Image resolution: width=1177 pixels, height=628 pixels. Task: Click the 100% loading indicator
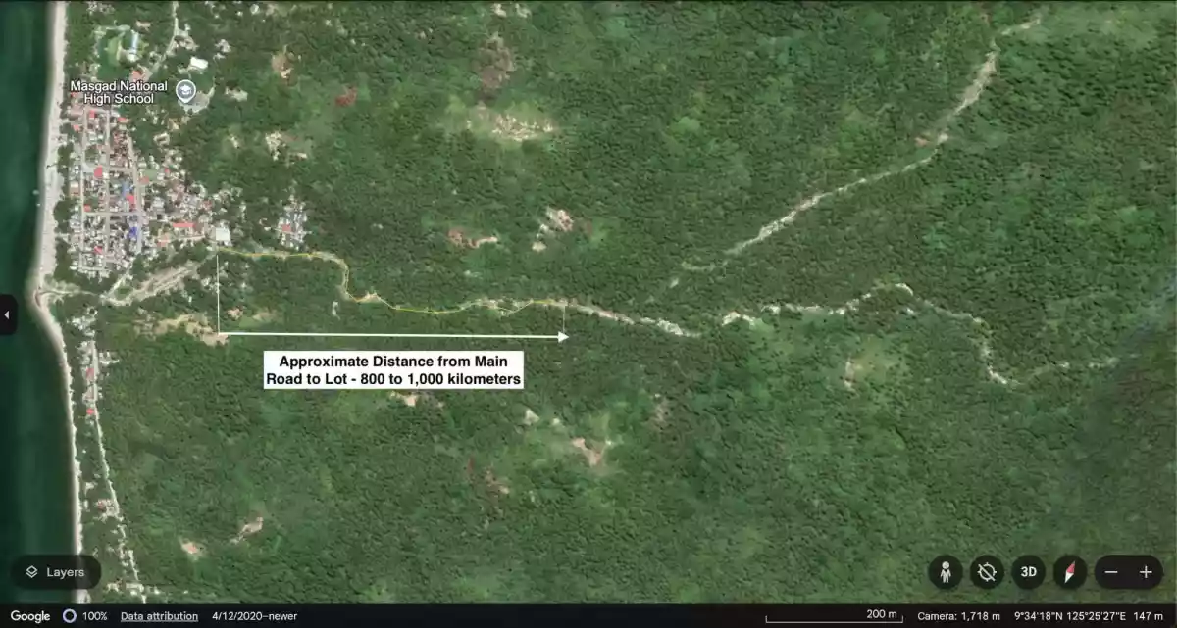(84, 616)
